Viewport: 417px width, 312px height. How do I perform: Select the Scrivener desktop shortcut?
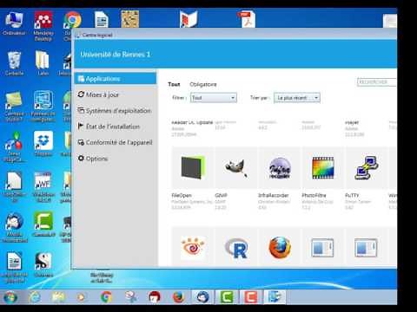coord(43,265)
